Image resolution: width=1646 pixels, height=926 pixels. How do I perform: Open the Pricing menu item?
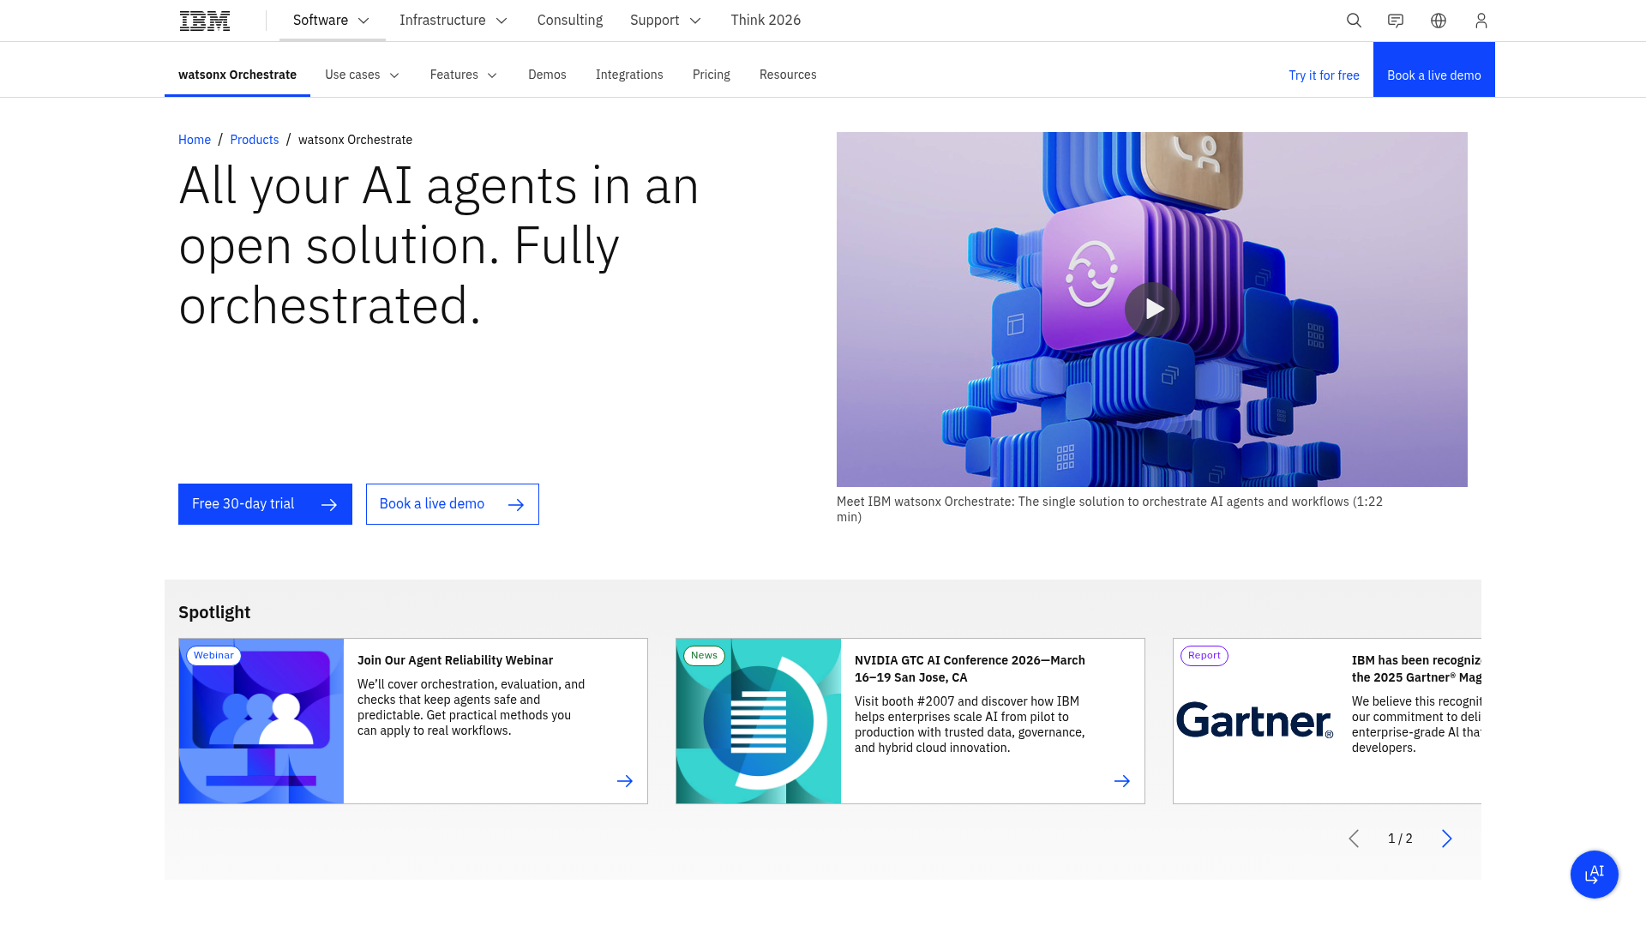711,75
